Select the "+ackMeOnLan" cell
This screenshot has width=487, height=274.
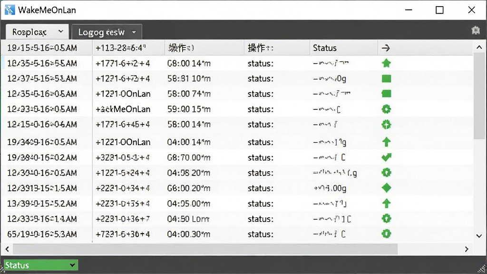click(x=123, y=109)
